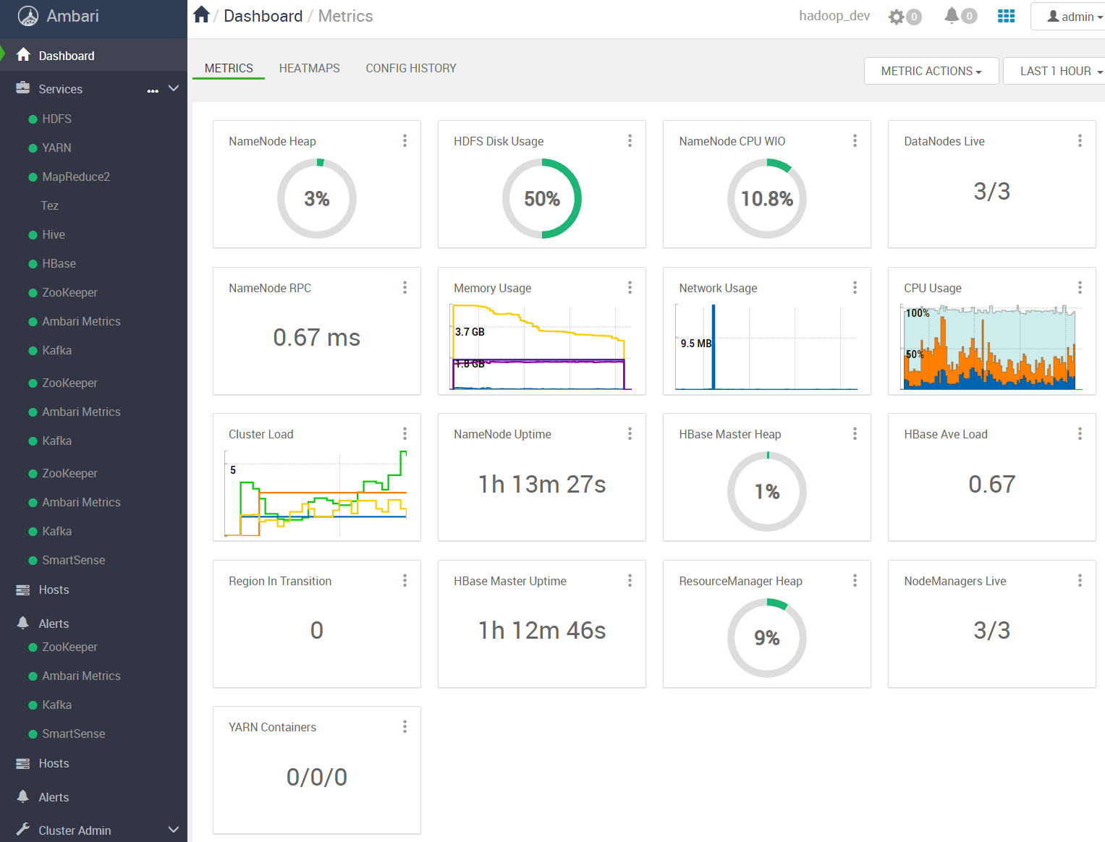The height and width of the screenshot is (842, 1105).
Task: Open the MapReduce2 service
Action: click(x=76, y=177)
